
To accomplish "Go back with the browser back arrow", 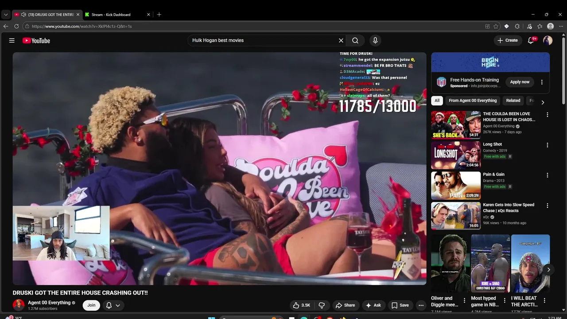I will coord(6,26).
